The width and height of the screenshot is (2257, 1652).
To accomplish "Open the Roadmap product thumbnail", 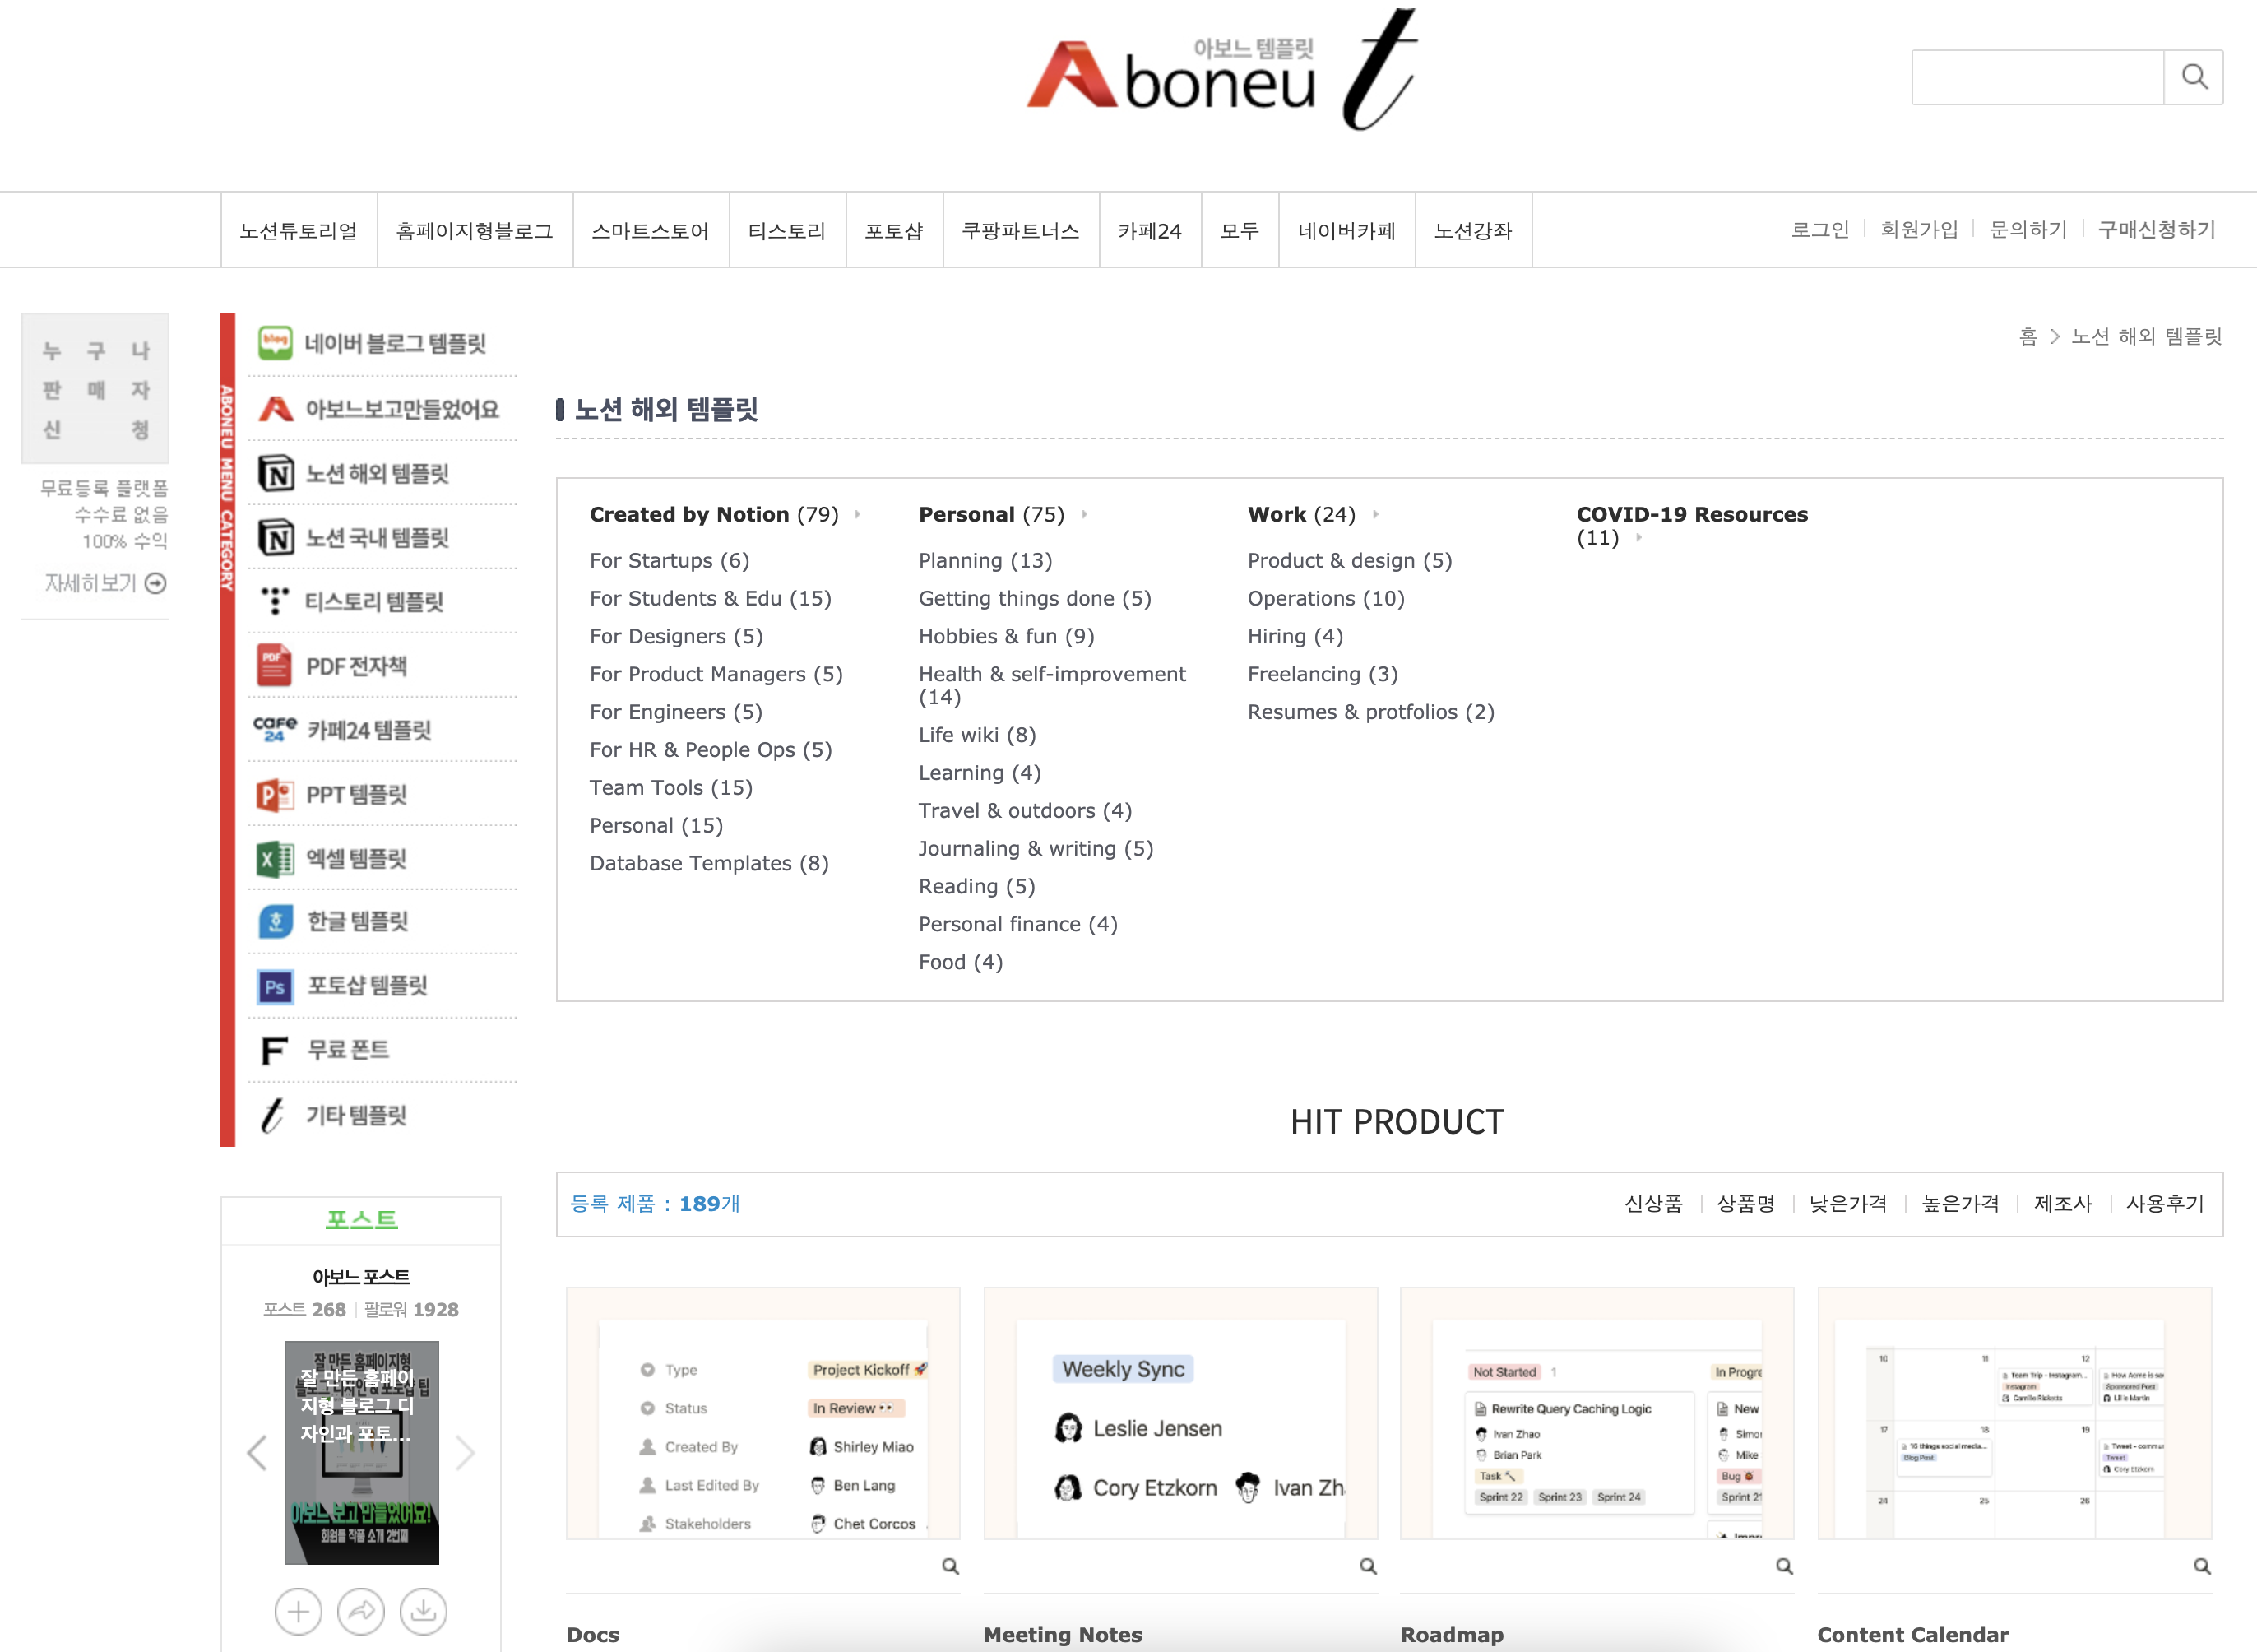I will pyautogui.click(x=1597, y=1413).
